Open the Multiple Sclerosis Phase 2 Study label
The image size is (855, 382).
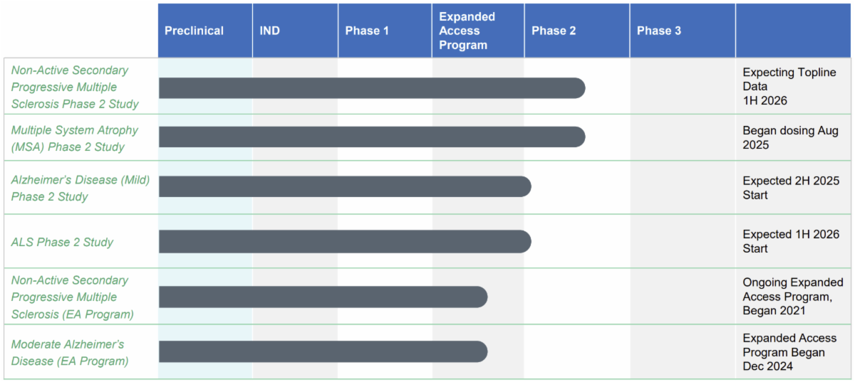74,87
